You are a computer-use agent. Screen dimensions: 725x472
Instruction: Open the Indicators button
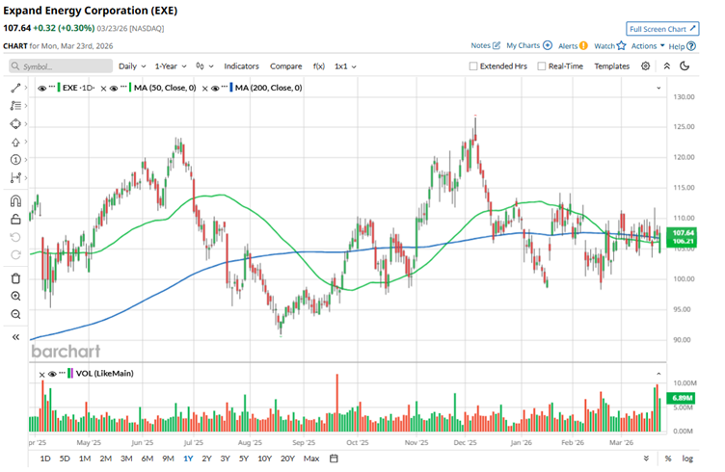coord(241,66)
